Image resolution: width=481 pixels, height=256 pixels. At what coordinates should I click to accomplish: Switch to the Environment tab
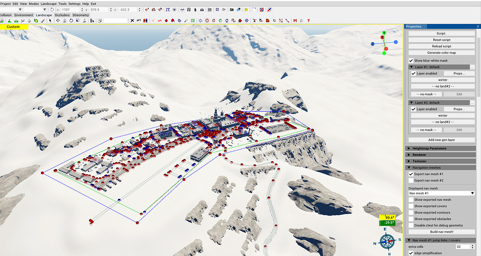click(24, 15)
